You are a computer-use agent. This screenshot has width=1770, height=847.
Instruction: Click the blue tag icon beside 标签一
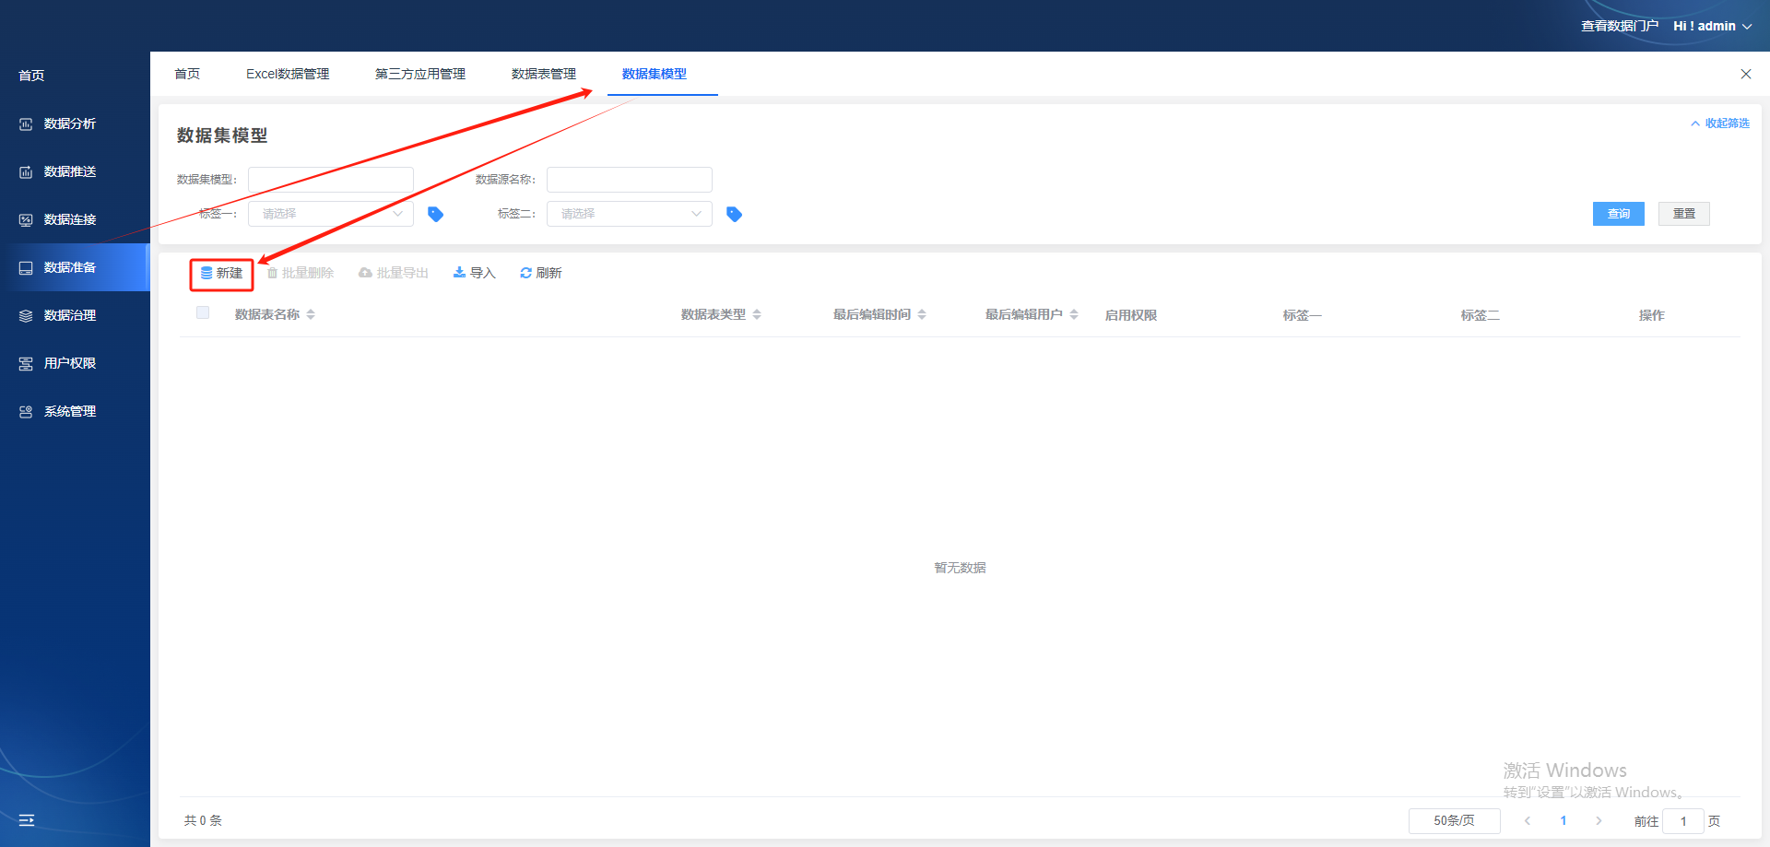tap(436, 215)
